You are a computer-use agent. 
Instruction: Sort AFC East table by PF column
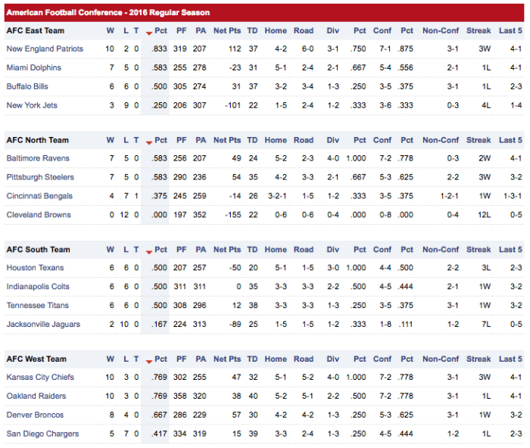point(181,31)
